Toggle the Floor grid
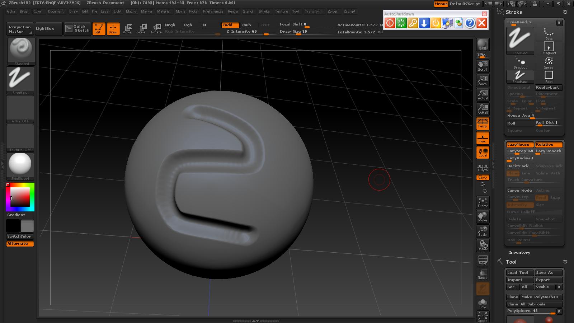 483,138
